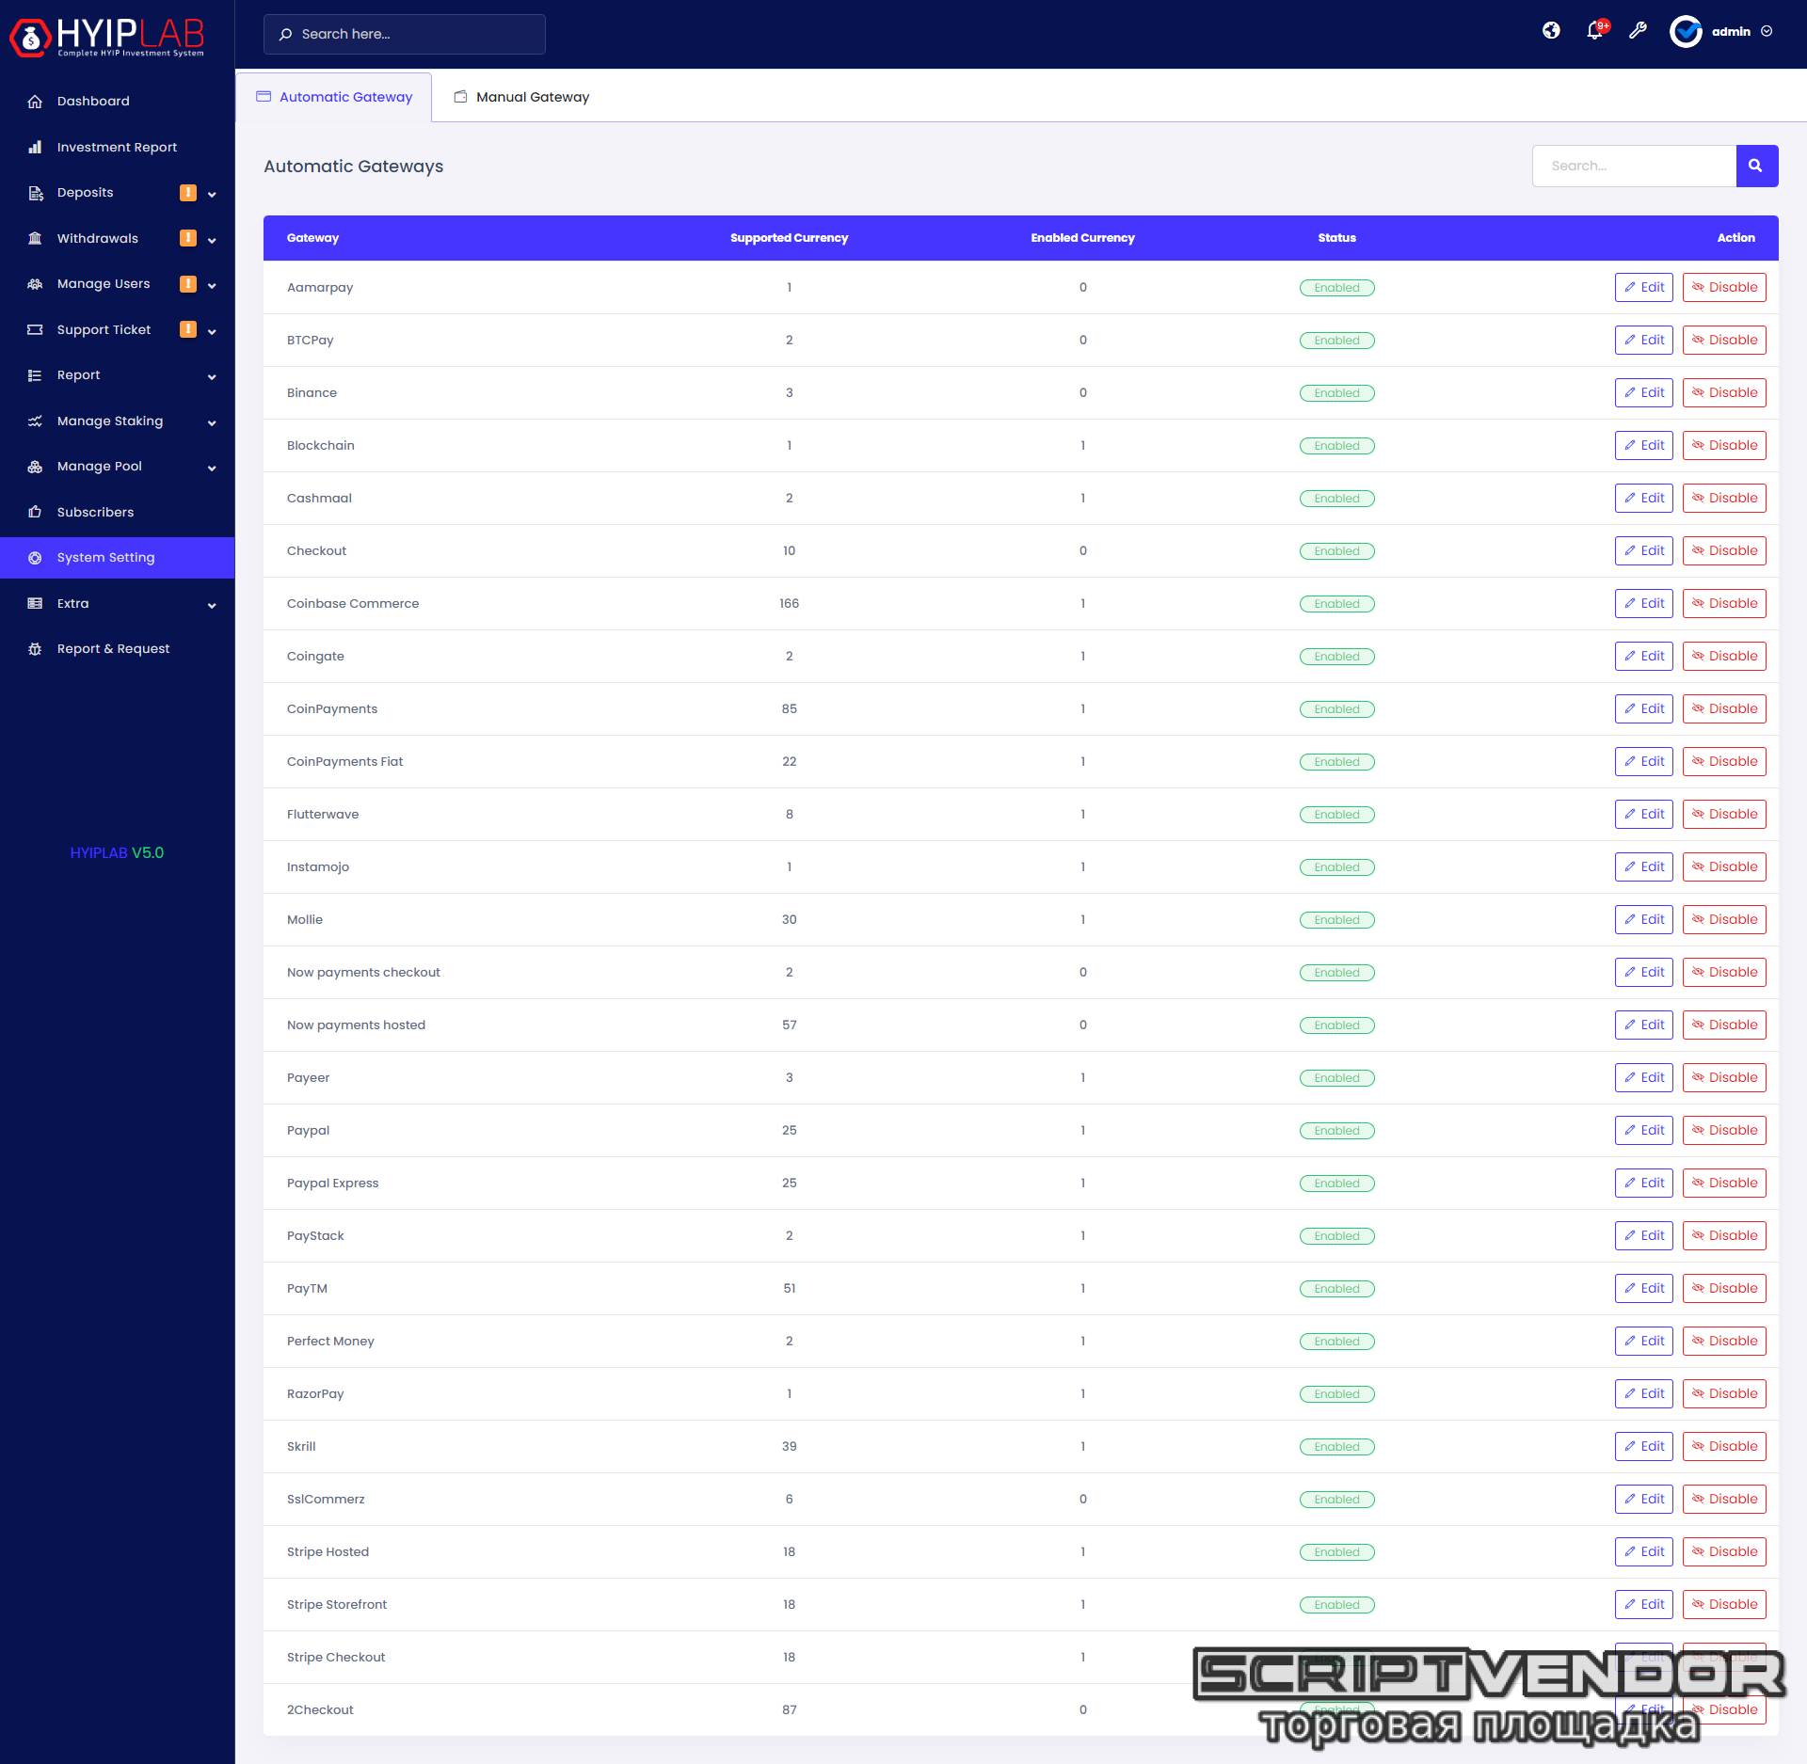
Task: Expand the Manage Staking chevron
Action: pos(212,423)
